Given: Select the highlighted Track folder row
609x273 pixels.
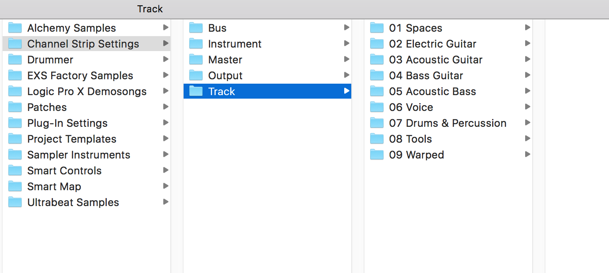Looking at the screenshot, I should tap(267, 92).
